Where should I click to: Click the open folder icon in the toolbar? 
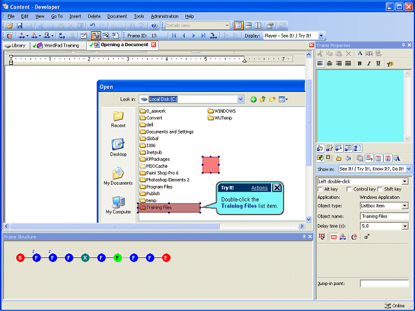click(x=10, y=26)
